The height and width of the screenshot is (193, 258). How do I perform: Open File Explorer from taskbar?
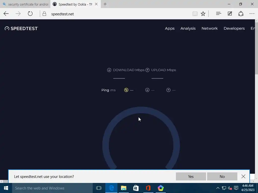[123, 188]
